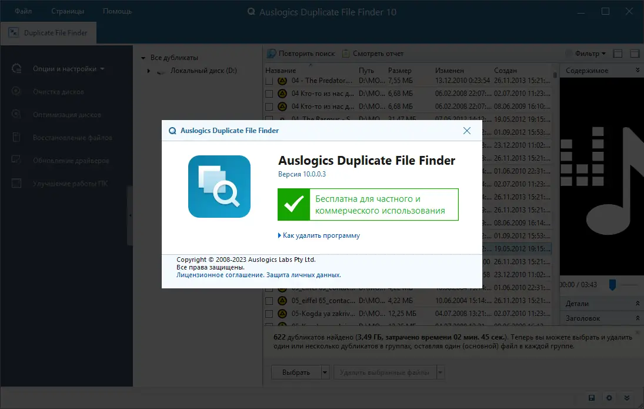Click the music note preview thumbnail

(x=602, y=177)
